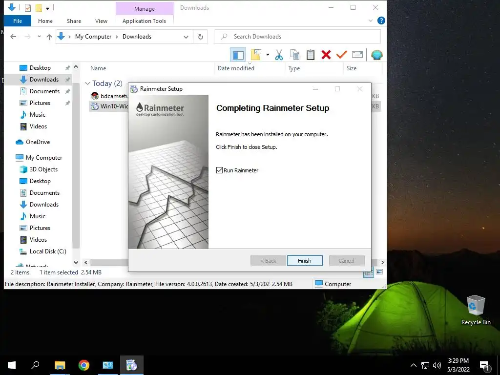The height and width of the screenshot is (375, 500).
Task: Sort by the Size column header
Action: (x=352, y=68)
